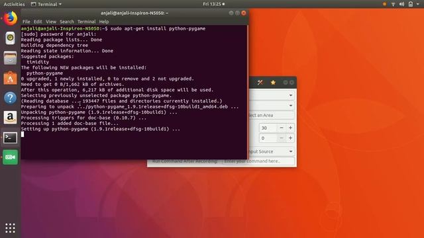Open the green screen recorder dock icon
Viewport: 424px width, 238px height.
point(11,157)
